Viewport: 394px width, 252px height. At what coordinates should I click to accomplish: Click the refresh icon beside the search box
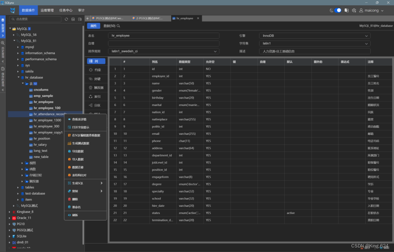click(66, 19)
